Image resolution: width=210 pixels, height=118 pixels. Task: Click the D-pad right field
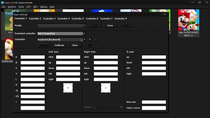click(x=154, y=74)
